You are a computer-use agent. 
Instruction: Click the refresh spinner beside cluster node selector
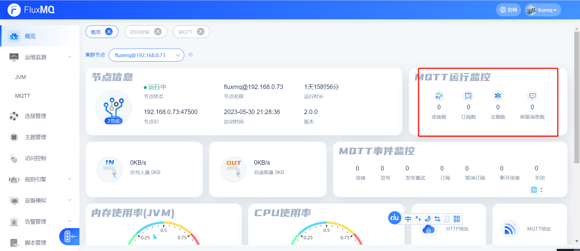[191, 55]
